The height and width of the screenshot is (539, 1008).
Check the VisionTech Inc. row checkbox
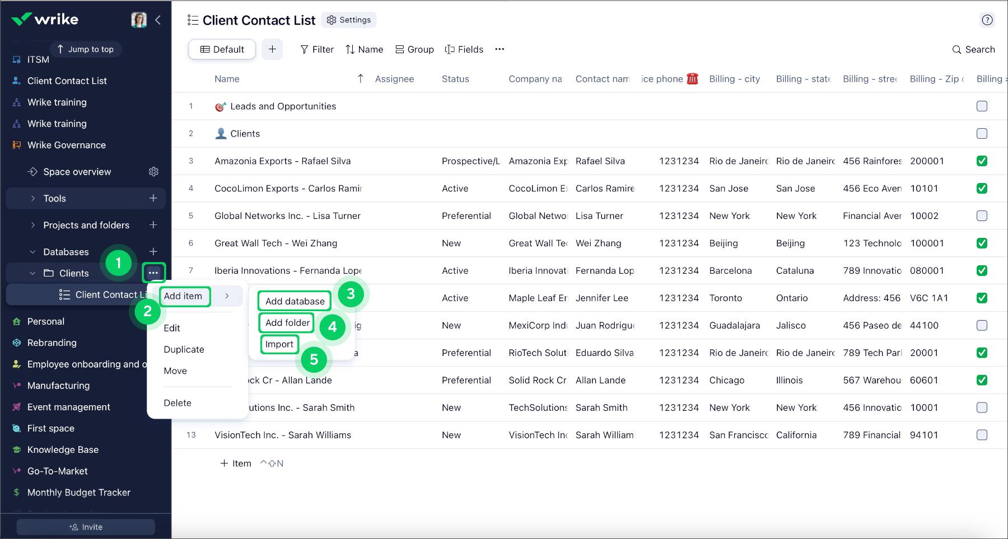tap(982, 435)
